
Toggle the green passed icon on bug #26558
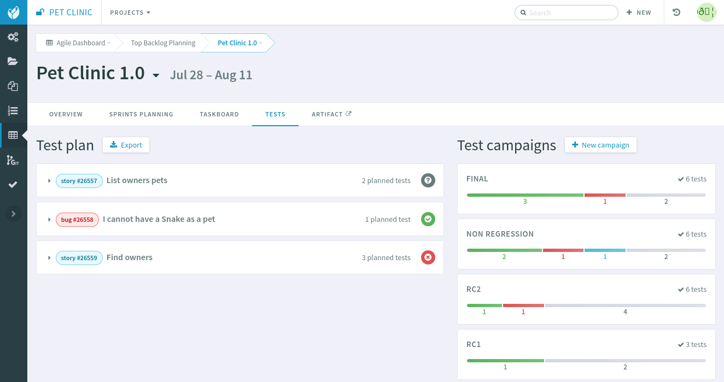tap(428, 219)
